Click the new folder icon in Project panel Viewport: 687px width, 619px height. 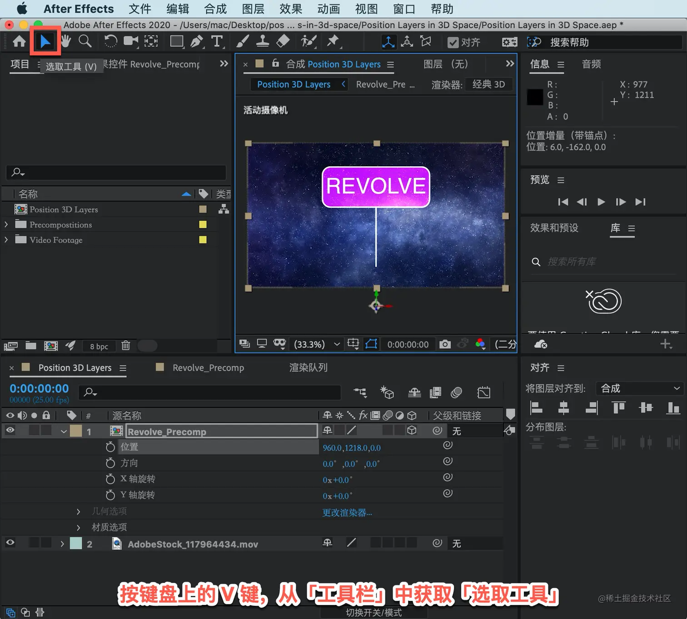tap(31, 346)
